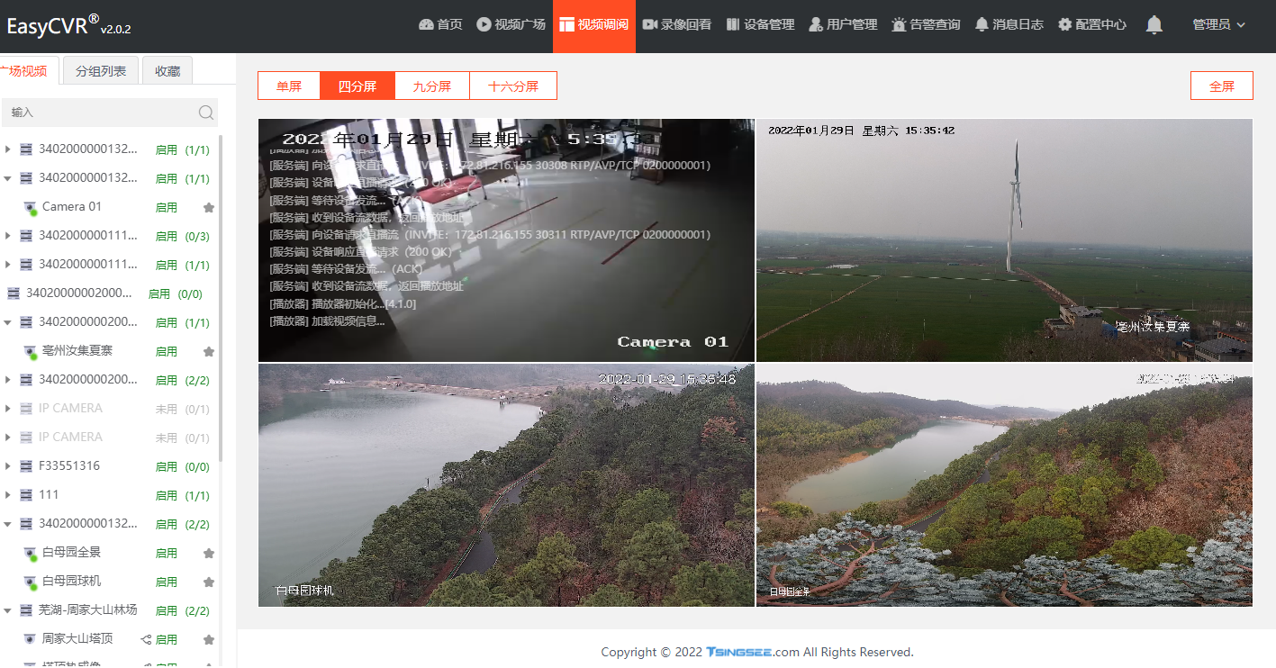Open the 管理员 user dropdown
1276x668 pixels.
(x=1218, y=24)
